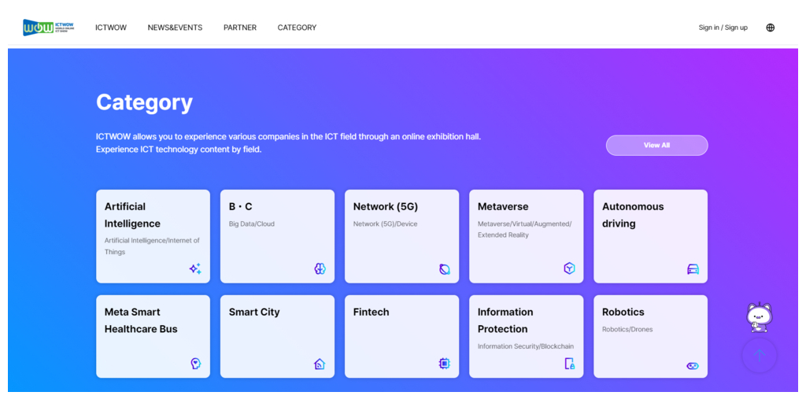Screen dimensions: 806x403
Task: Click the locked phone icon in Information Protection card
Action: [569, 364]
